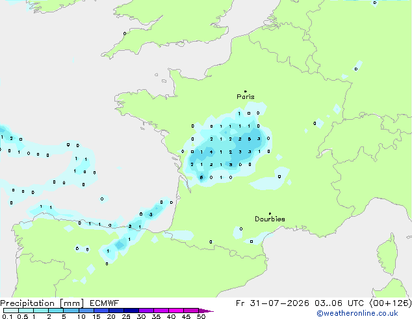This screenshot has height=319, width=412.
Task: Pick the 15–20 mm legend color
Action: coord(101,311)
